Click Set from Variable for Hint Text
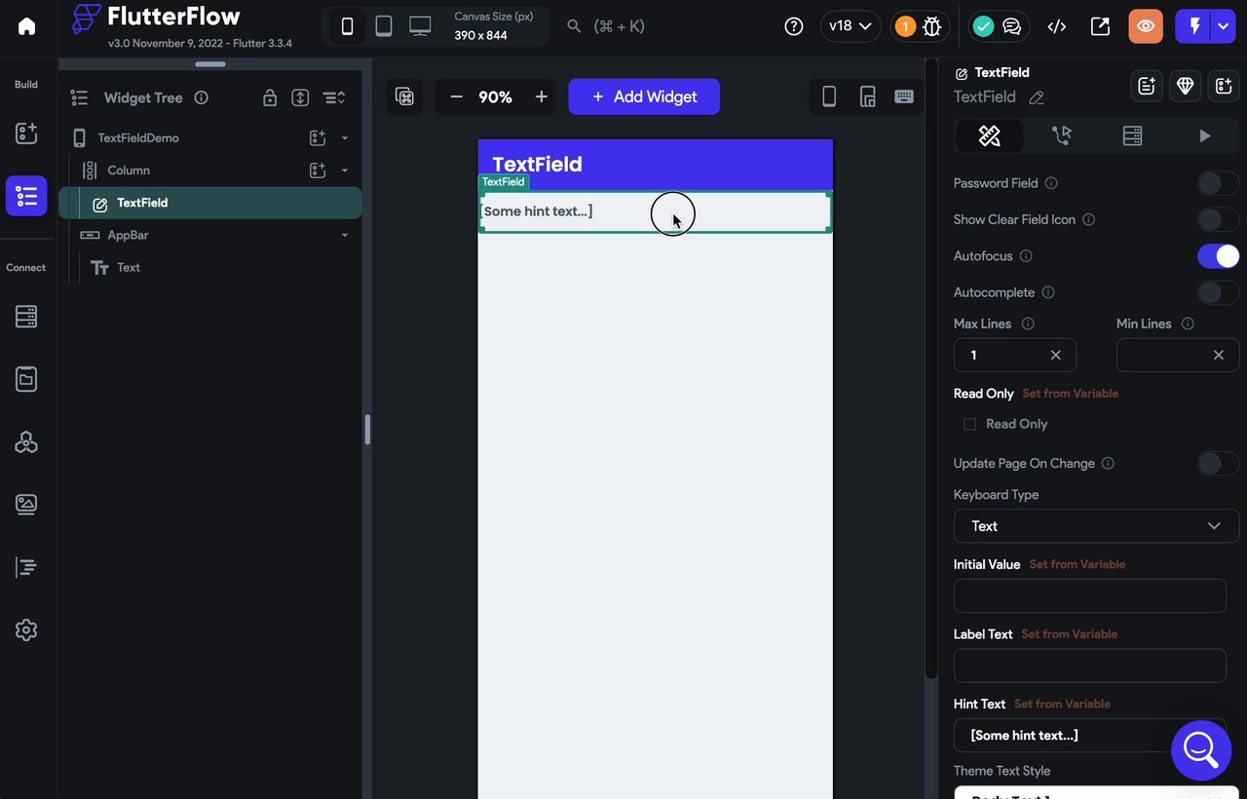1247x799 pixels. (1062, 704)
